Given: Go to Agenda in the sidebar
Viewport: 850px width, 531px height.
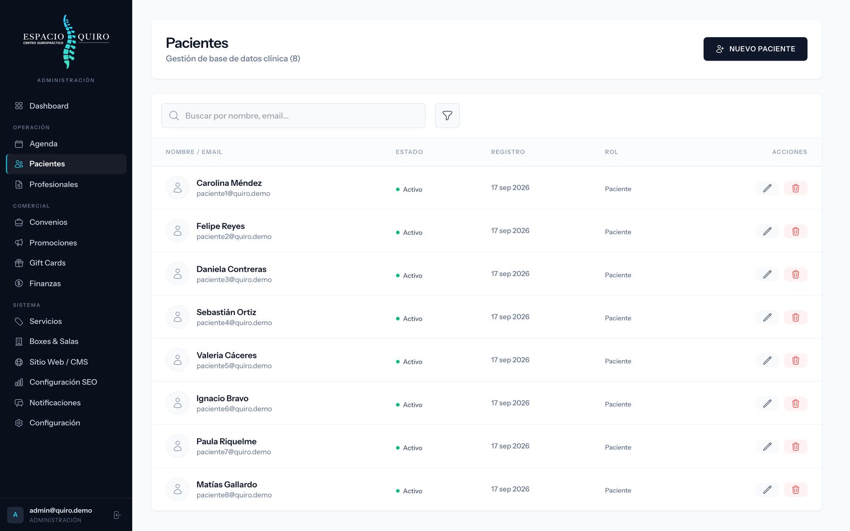Looking at the screenshot, I should (x=66, y=143).
